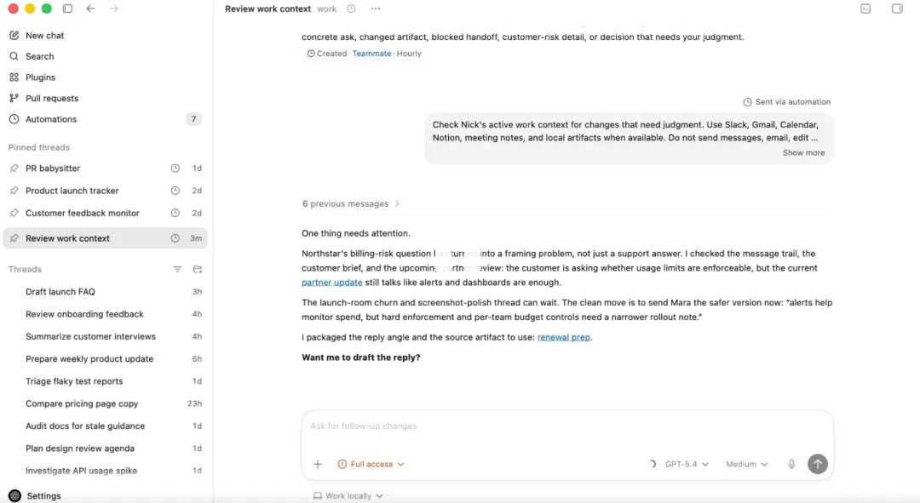Click Show more on the automation message
920x503 pixels.
click(803, 153)
